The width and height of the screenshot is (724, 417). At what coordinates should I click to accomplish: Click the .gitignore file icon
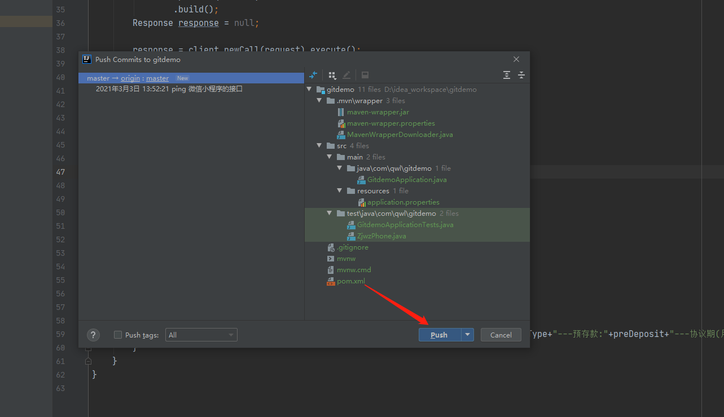tap(331, 247)
